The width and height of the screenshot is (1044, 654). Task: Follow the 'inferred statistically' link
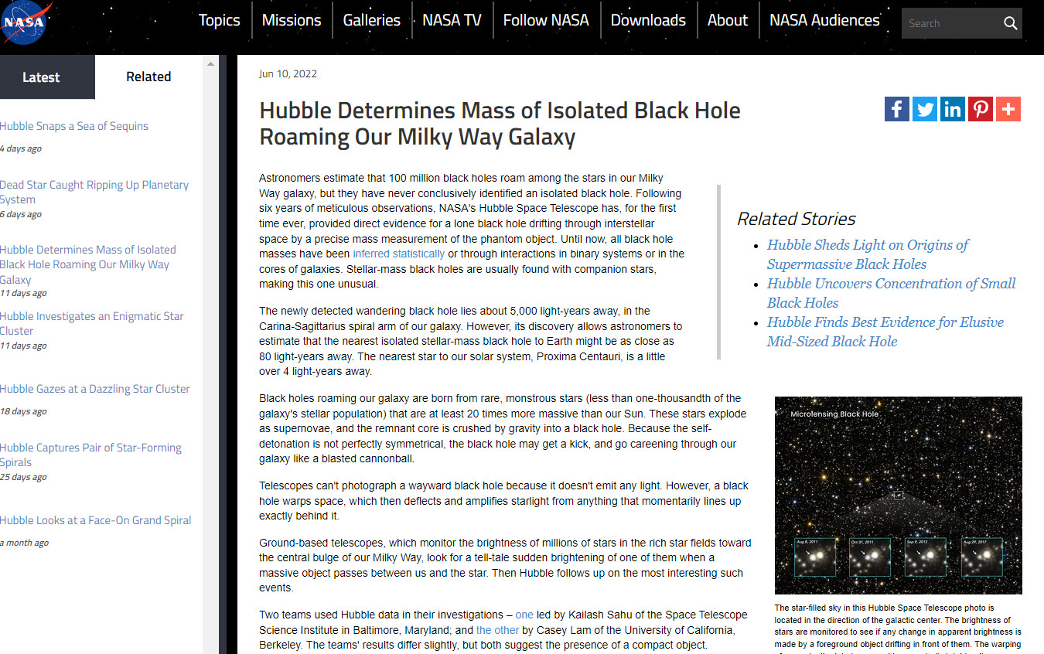tap(398, 254)
